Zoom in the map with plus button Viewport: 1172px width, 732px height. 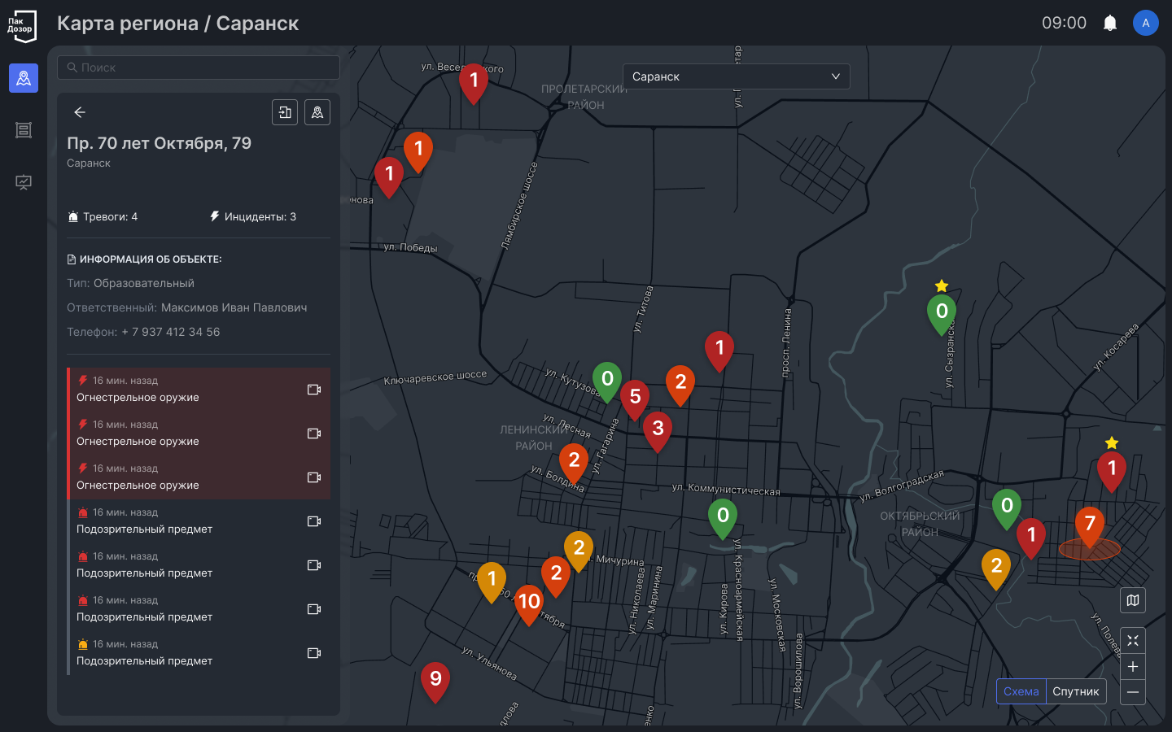[x=1133, y=667]
